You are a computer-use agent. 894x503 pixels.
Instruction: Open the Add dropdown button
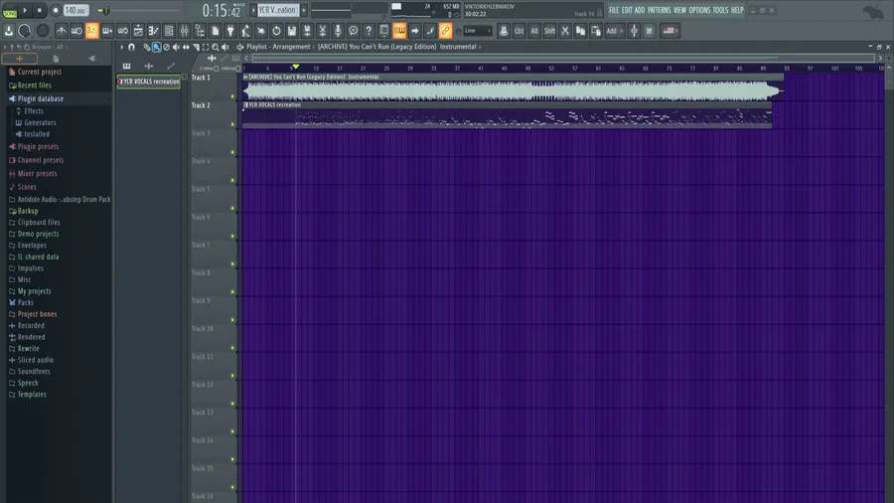(615, 31)
